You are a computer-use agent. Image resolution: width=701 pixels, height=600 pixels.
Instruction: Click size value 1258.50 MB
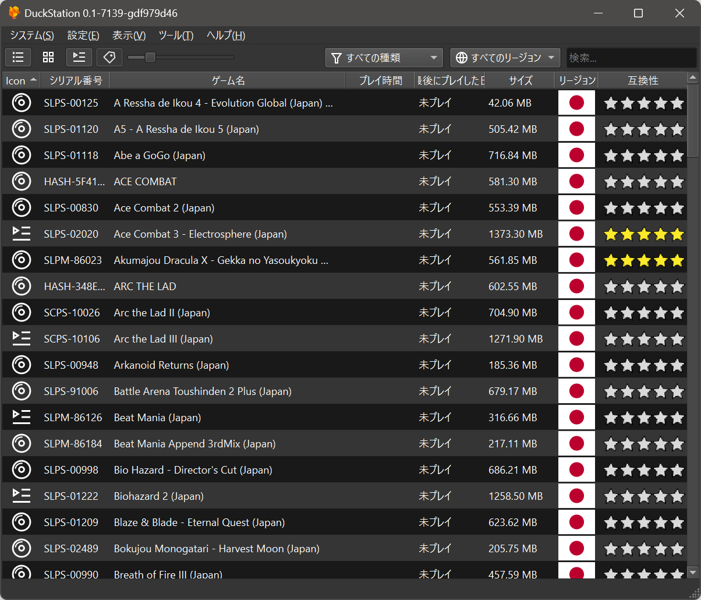tap(516, 496)
